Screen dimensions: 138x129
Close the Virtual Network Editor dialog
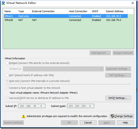133,3
